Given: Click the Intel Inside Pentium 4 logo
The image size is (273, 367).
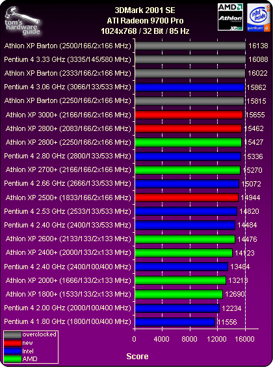Looking at the screenshot, I should coord(259,18).
